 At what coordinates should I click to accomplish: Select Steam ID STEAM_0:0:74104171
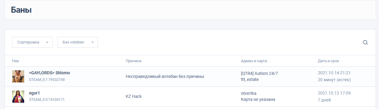coord(47,99)
